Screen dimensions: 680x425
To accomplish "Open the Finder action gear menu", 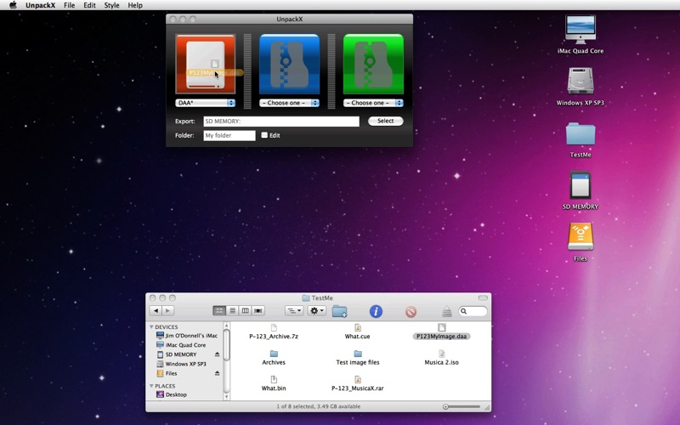I will click(x=316, y=310).
